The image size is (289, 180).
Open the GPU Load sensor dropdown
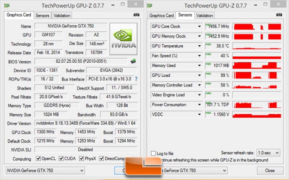(x=199, y=75)
